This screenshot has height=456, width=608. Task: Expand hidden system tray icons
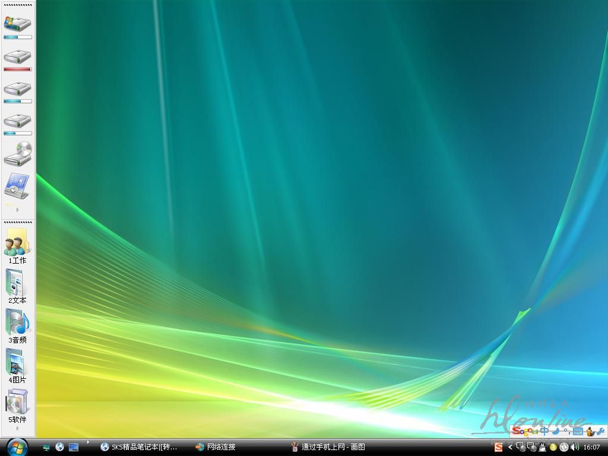pyautogui.click(x=509, y=447)
